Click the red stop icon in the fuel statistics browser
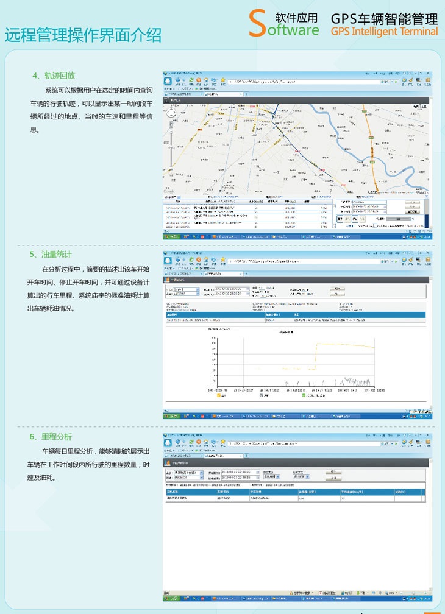 point(199,260)
